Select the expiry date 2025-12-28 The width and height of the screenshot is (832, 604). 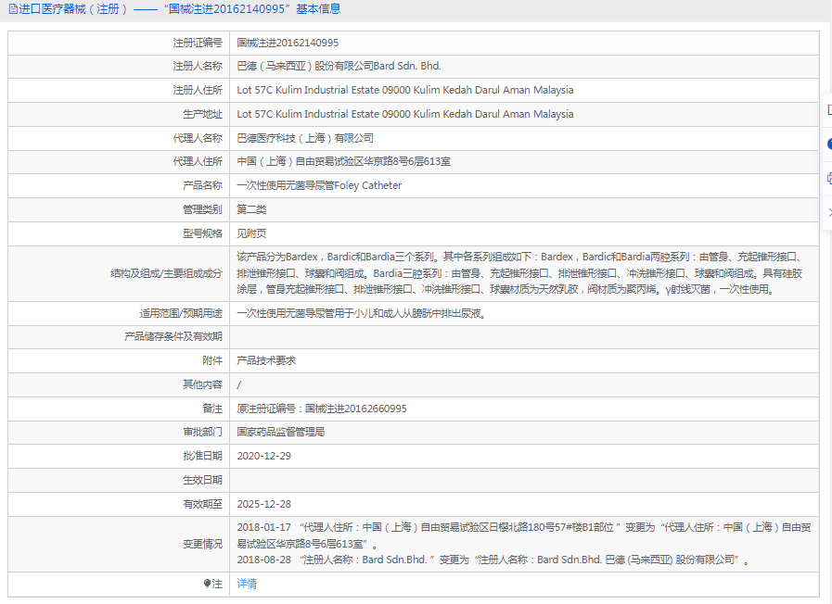(x=263, y=504)
